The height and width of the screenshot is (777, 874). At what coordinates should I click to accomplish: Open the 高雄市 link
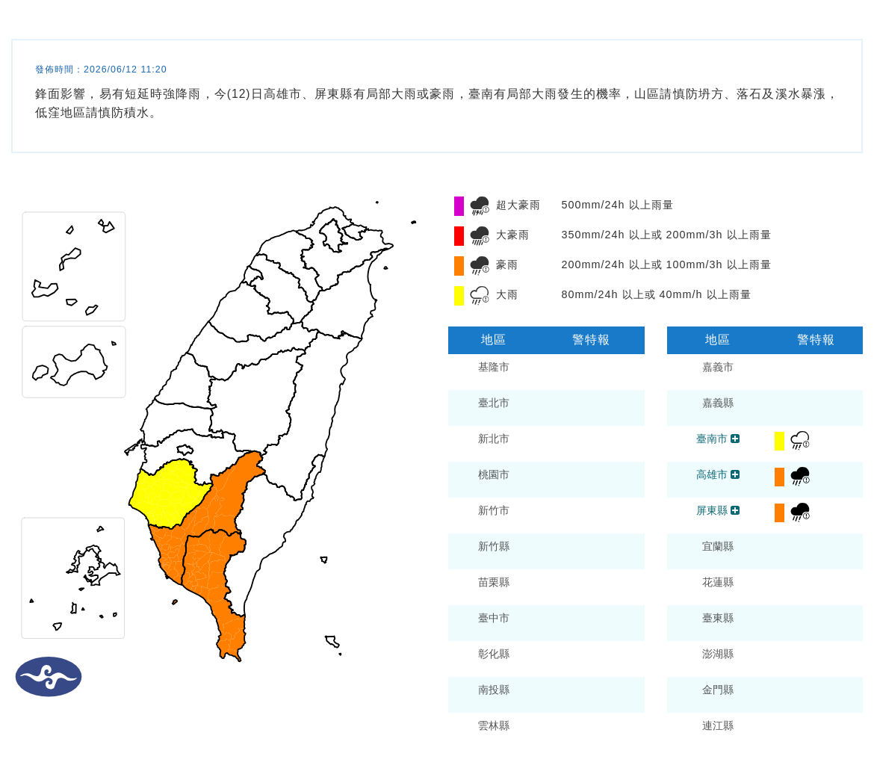(711, 474)
